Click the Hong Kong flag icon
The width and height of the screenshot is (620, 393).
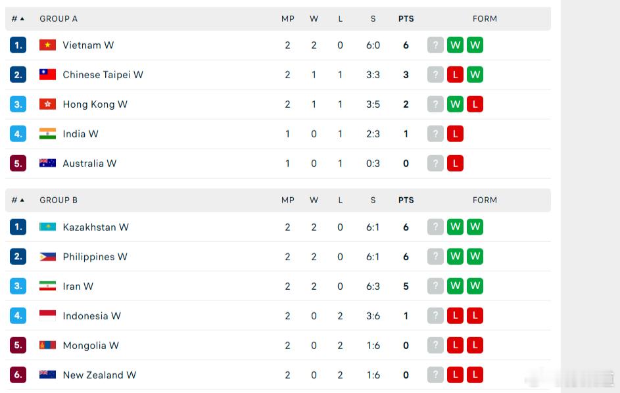tap(47, 104)
